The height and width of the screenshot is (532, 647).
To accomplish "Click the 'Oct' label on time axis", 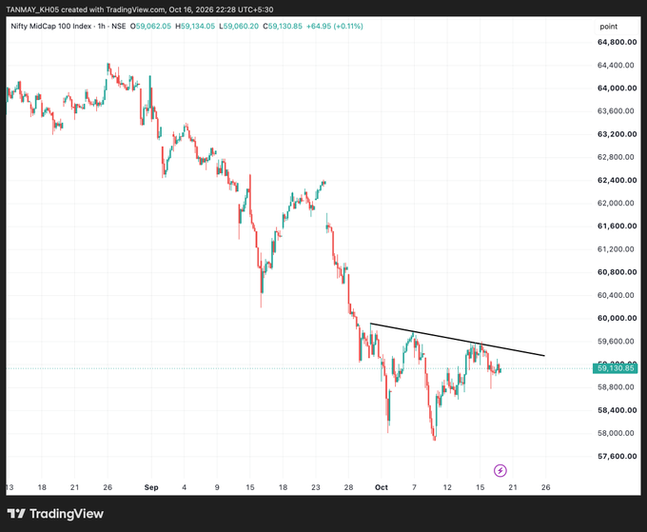I will tap(382, 487).
